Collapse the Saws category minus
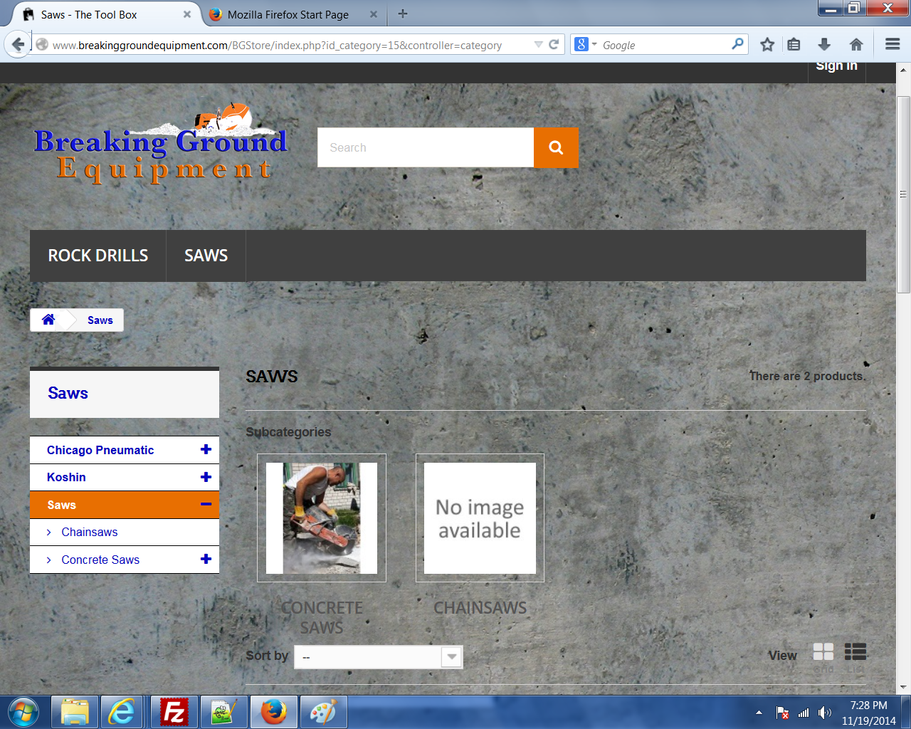 pyautogui.click(x=206, y=504)
